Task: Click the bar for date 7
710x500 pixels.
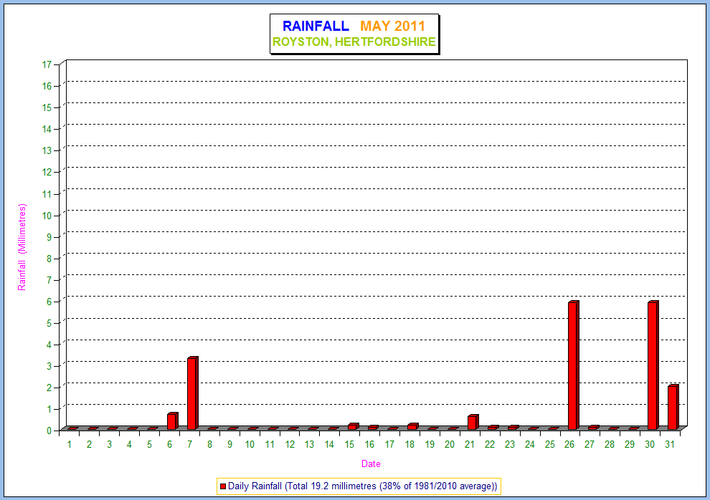Action: 192,393
